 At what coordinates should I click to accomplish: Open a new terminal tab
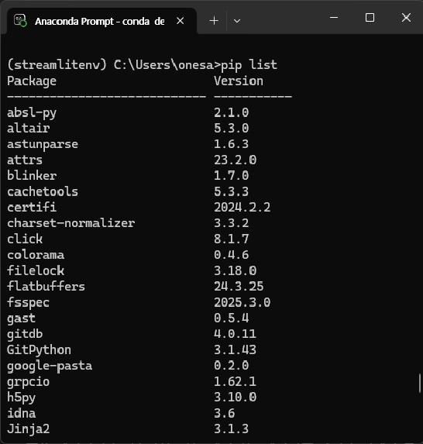coord(214,21)
